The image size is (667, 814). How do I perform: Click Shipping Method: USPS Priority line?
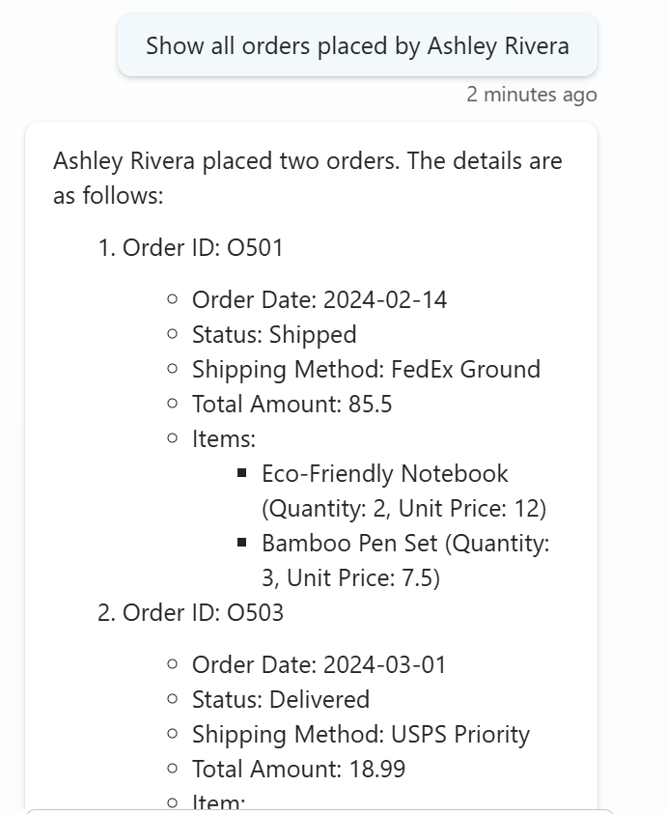pos(361,734)
